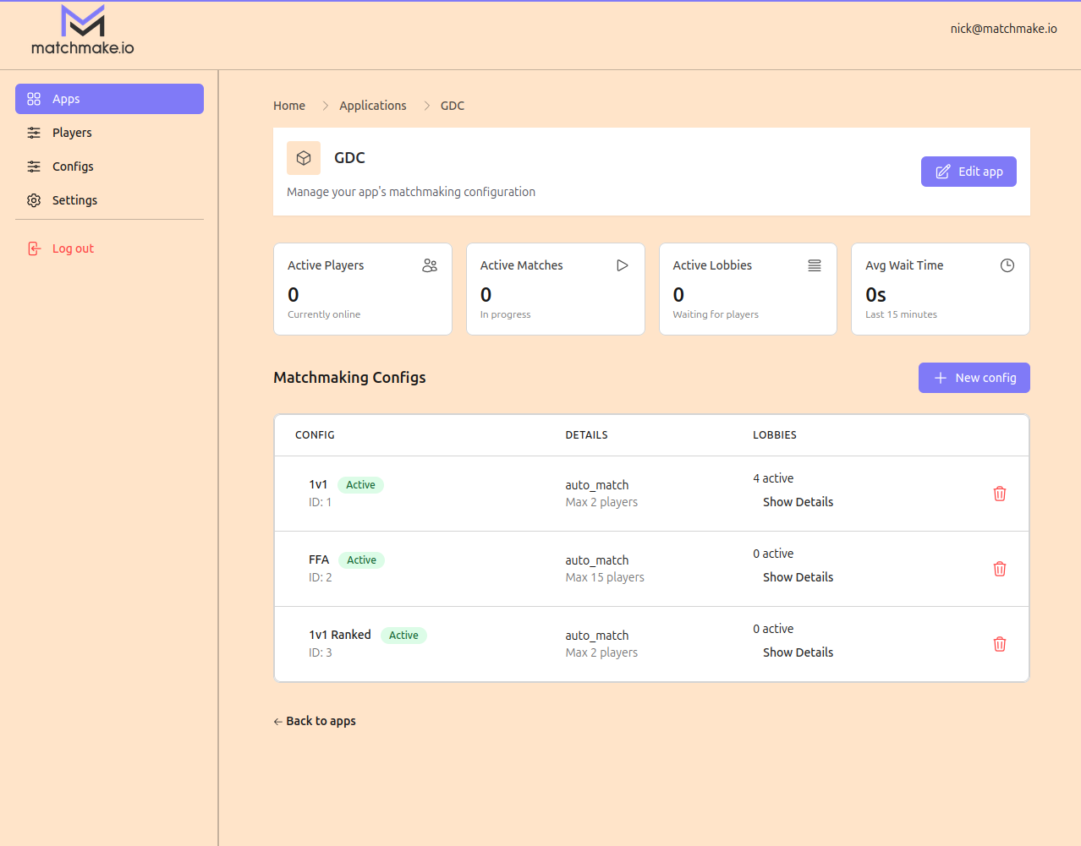This screenshot has height=846, width=1081.
Task: Click the list icon on Active Lobbies card
Action: (815, 265)
